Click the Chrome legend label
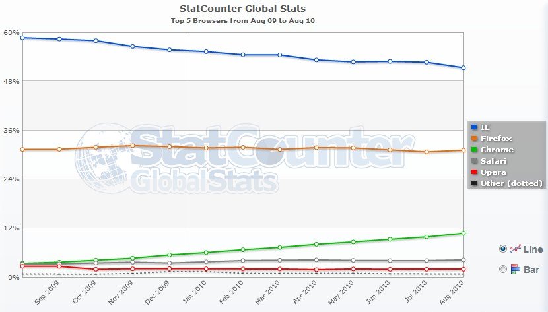This screenshot has height=312, width=548. pyautogui.click(x=497, y=150)
